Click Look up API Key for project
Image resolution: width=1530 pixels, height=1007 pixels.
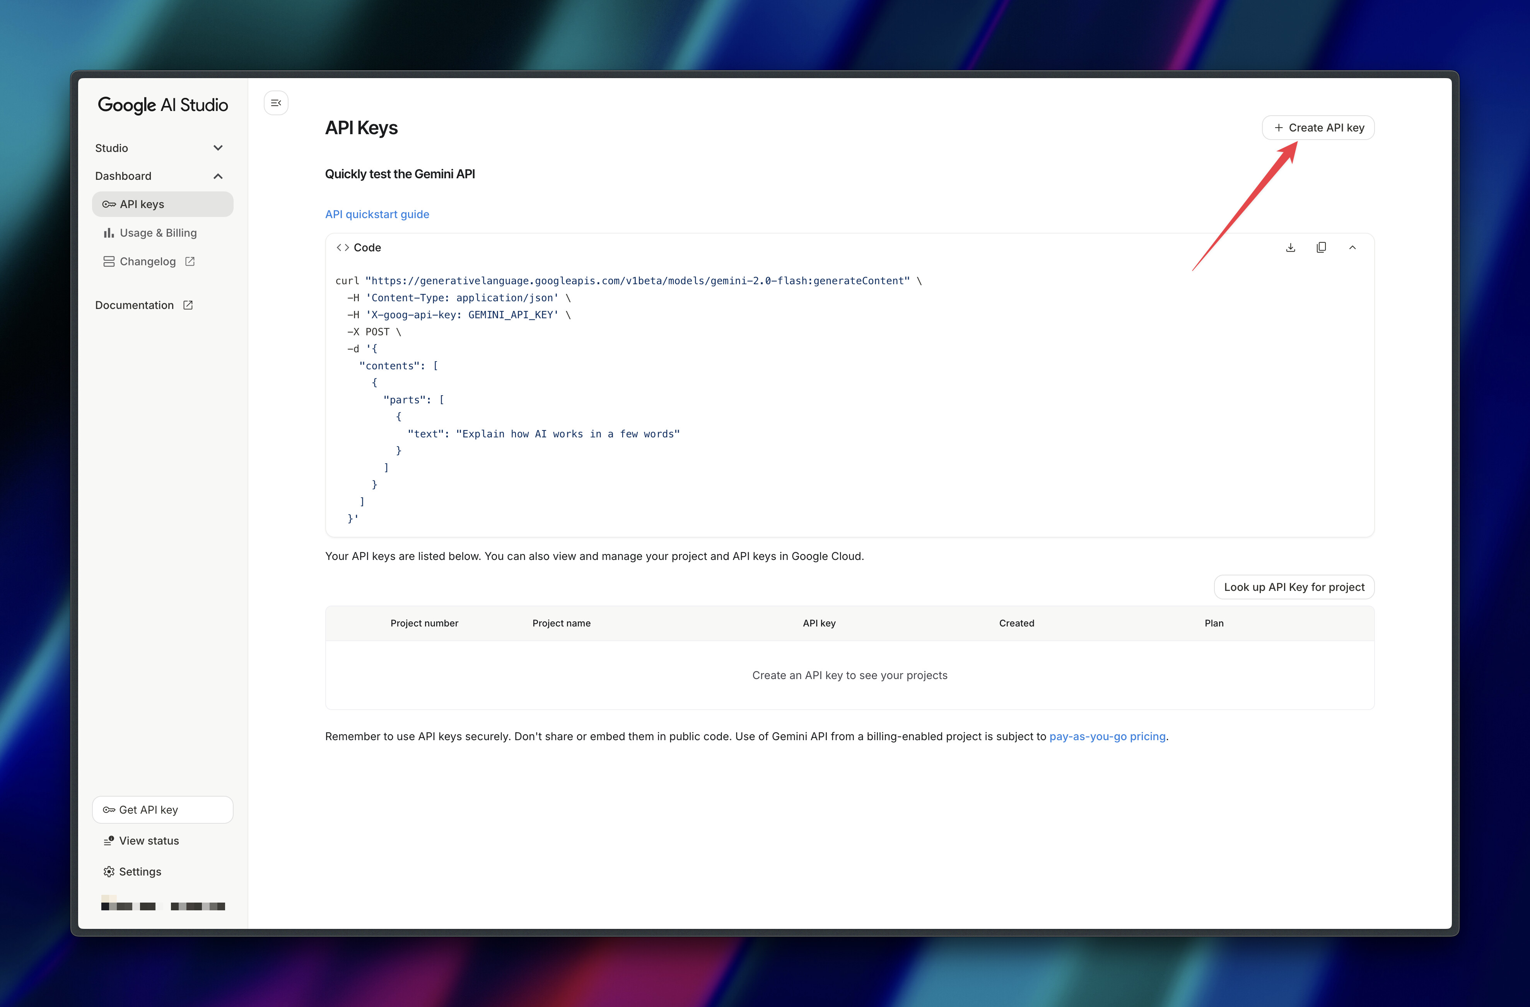pyautogui.click(x=1293, y=587)
